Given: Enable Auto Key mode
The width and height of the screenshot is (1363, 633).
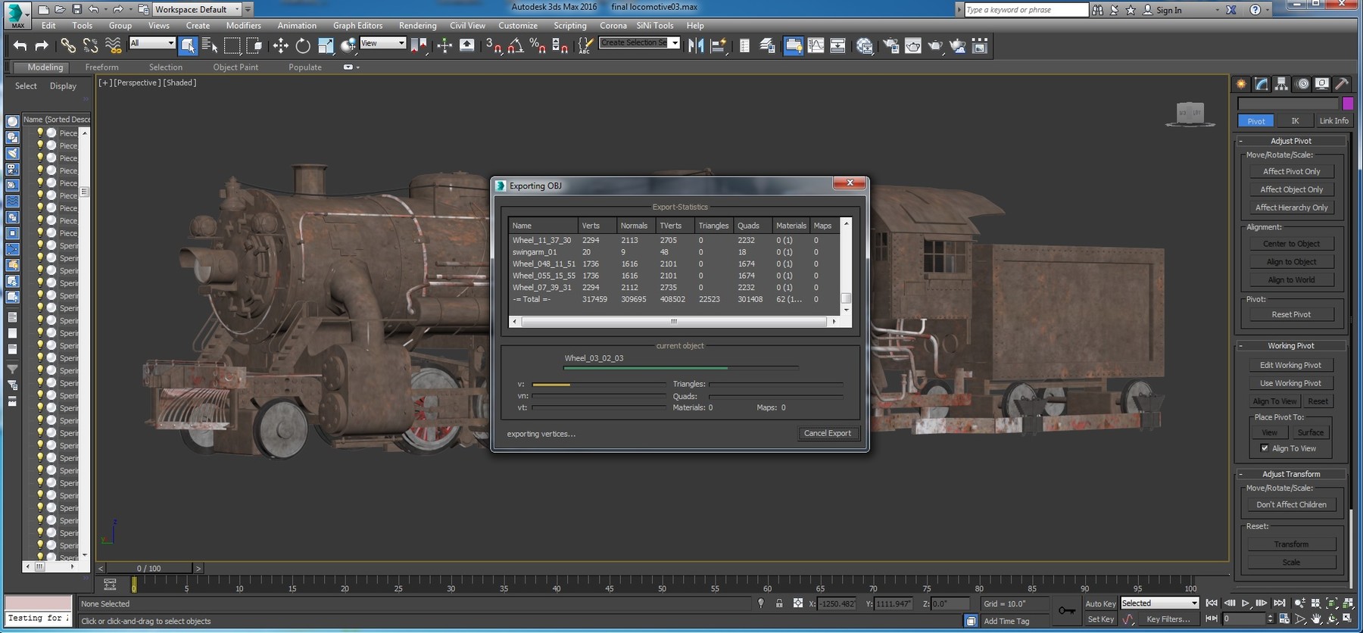Looking at the screenshot, I should (x=1099, y=603).
